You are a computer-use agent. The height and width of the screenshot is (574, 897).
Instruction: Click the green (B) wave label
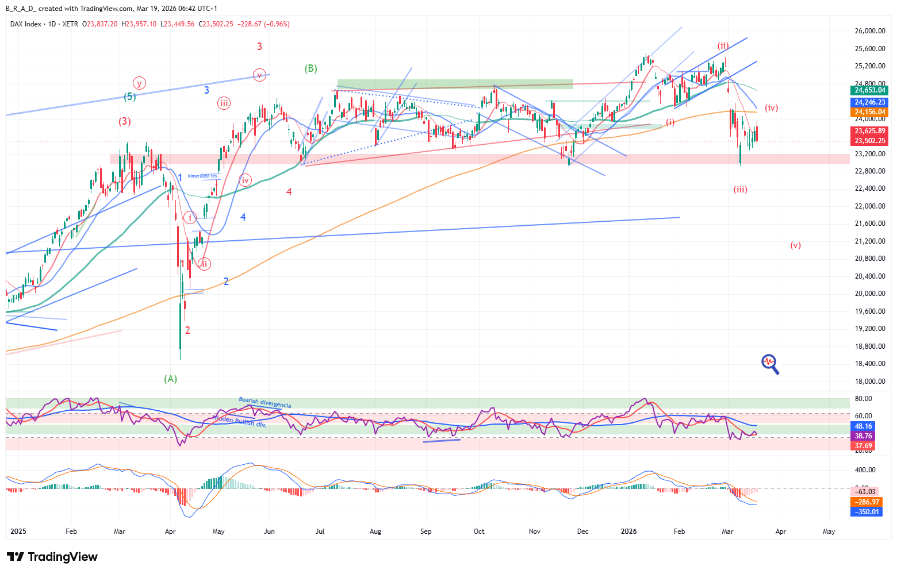[311, 68]
